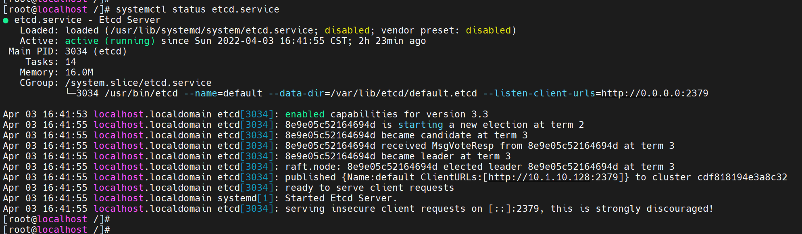Open the http://0.0.0.0 listen-client-urls link
The height and width of the screenshot is (234, 802).
click(641, 94)
